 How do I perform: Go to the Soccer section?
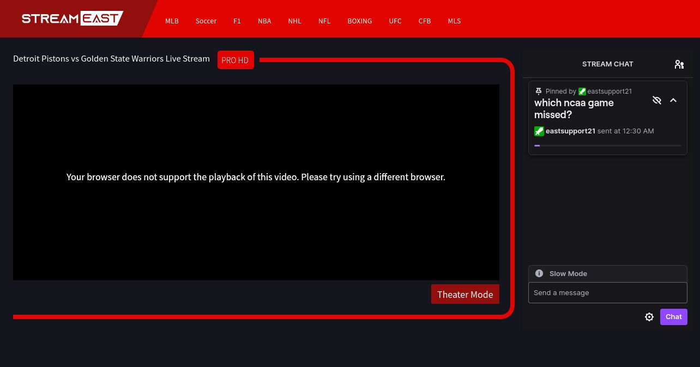point(206,21)
